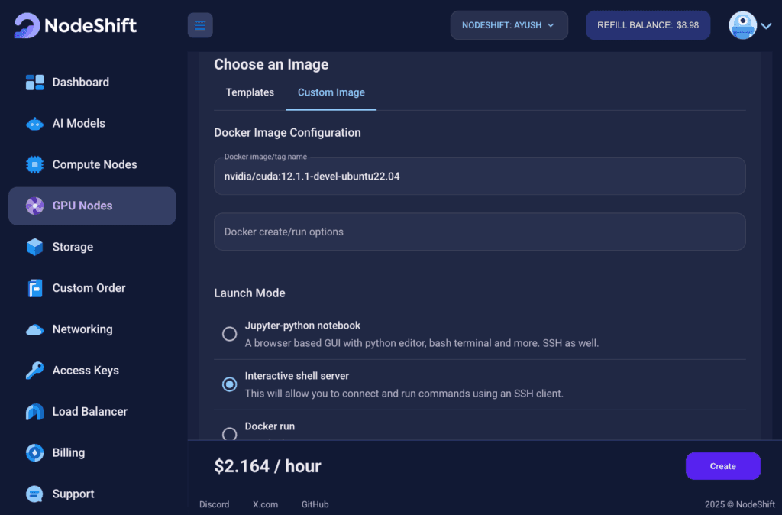Click the Compute Nodes chip icon

tap(34, 165)
